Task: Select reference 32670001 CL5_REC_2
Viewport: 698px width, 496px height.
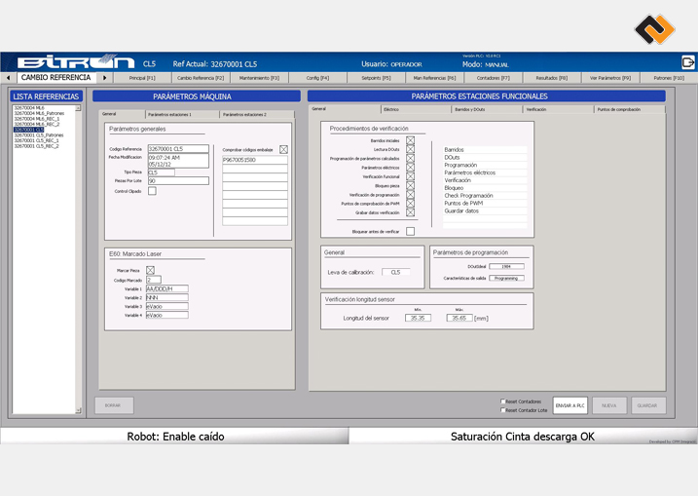Action: 36,146
